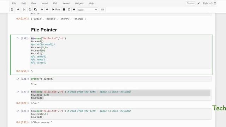Screen dimensions: 226x127
Task: Click the pencil edit mode icon
Action: point(198,3)
